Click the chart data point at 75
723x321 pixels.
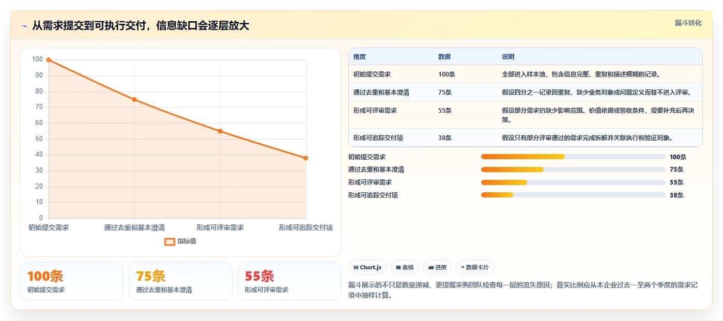(x=134, y=100)
